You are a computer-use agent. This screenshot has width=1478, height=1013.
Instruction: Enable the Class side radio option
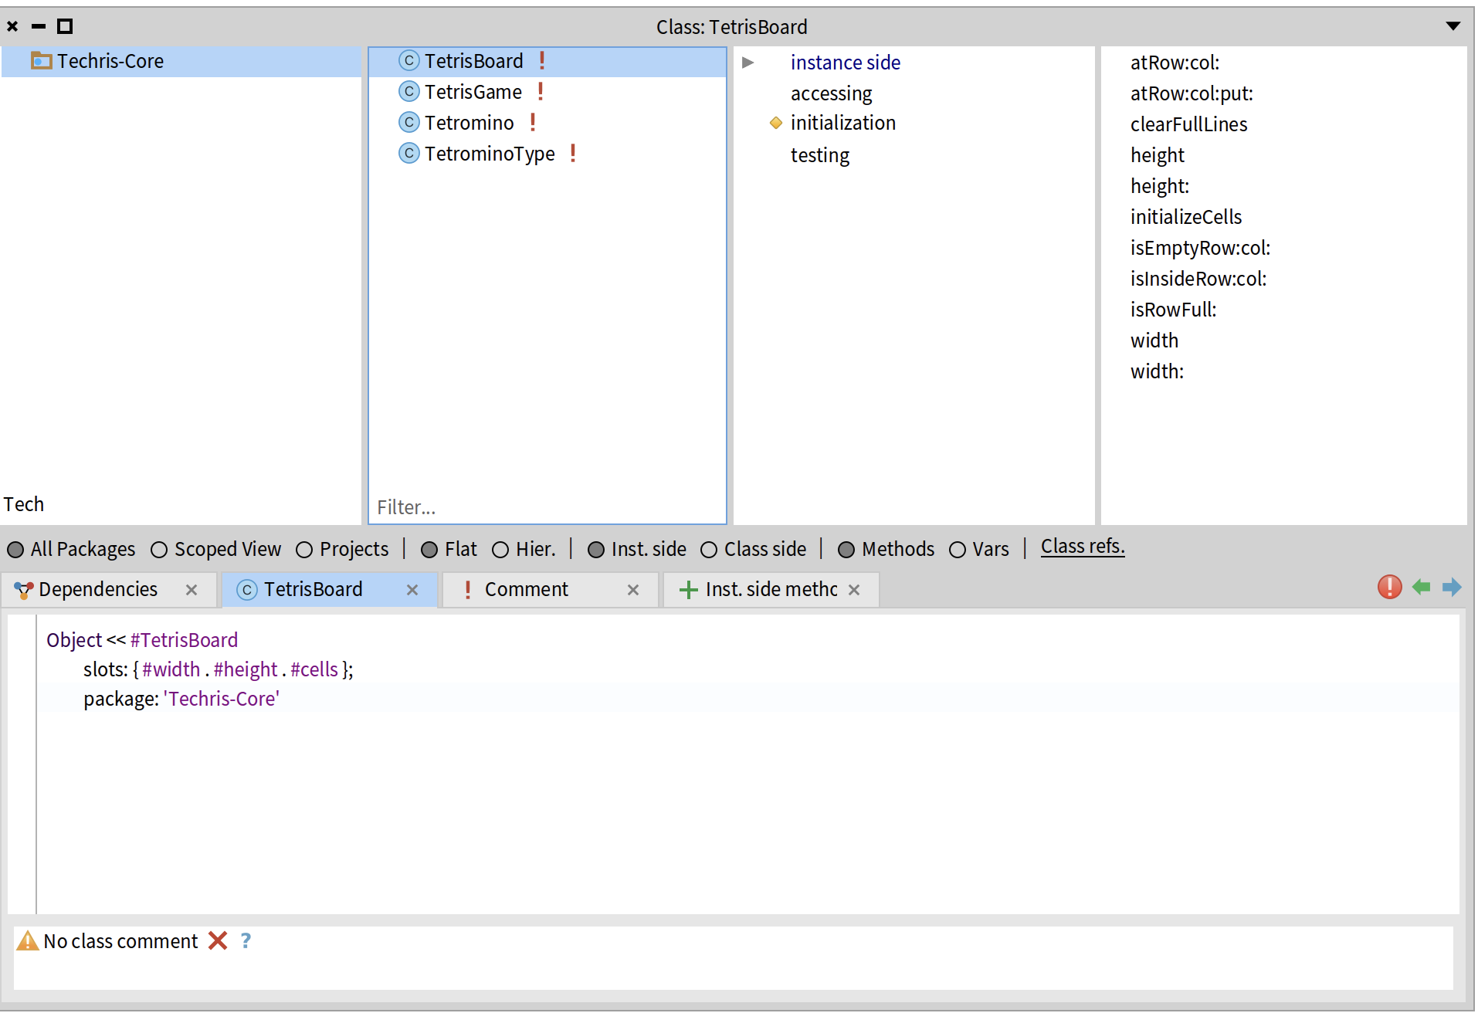[708, 550]
